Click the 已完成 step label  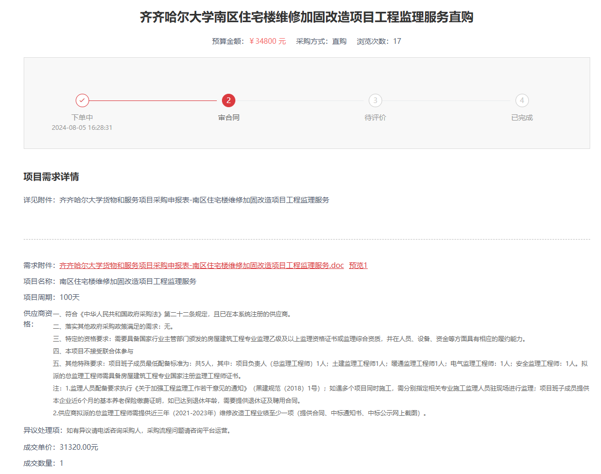522,117
